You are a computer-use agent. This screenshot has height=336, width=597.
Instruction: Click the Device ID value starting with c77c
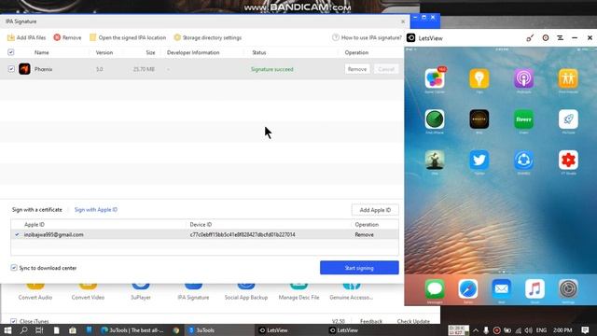243,234
